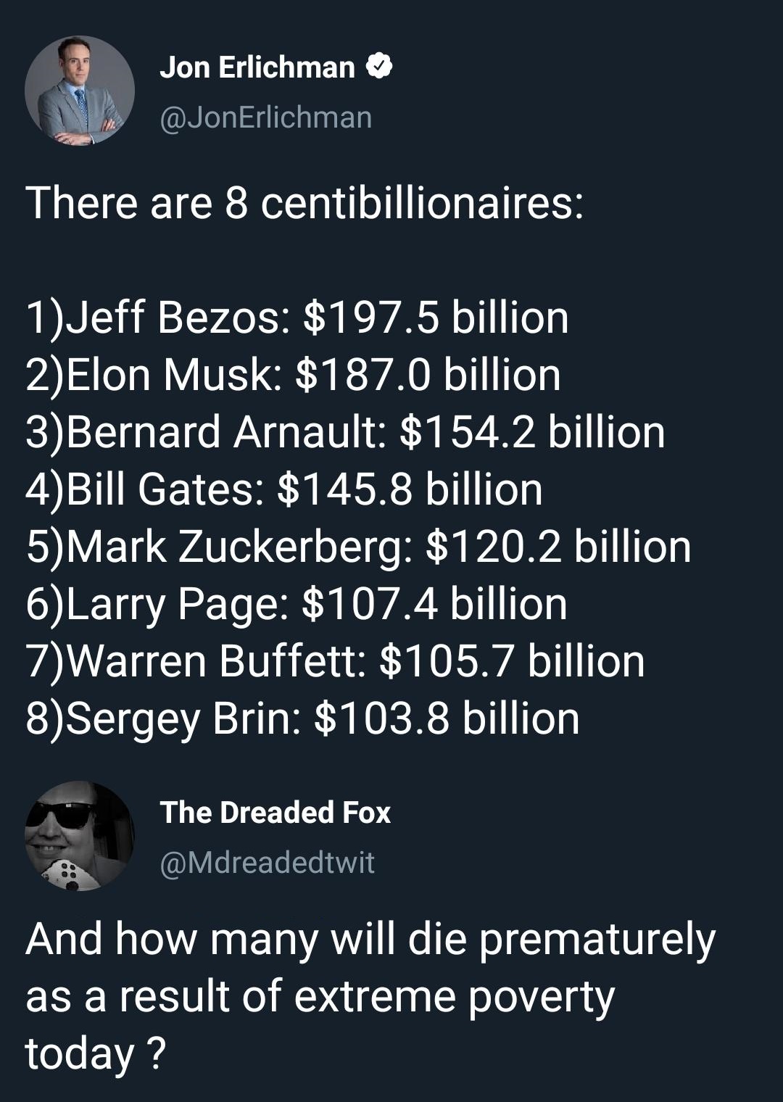
Task: Click the Jon Erlichman display name
Action: [257, 67]
